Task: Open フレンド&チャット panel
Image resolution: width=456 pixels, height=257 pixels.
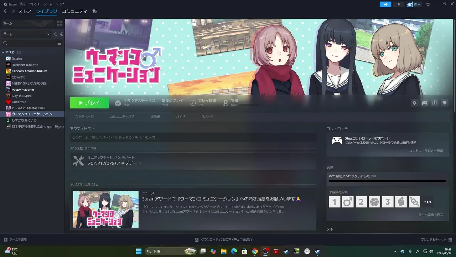Action: coord(436,240)
